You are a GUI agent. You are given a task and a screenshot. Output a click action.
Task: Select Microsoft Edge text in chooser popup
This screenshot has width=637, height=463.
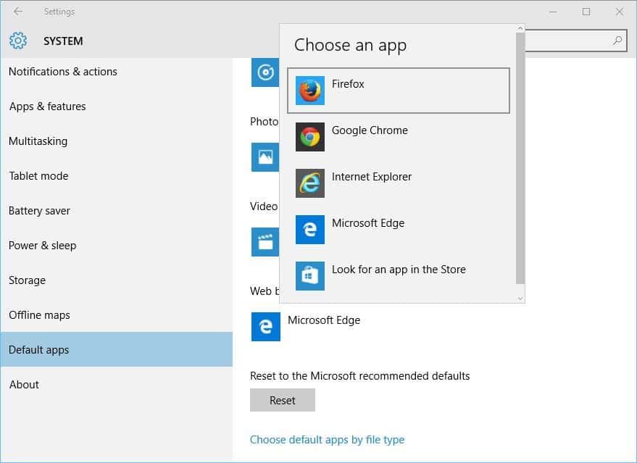pyautogui.click(x=368, y=223)
